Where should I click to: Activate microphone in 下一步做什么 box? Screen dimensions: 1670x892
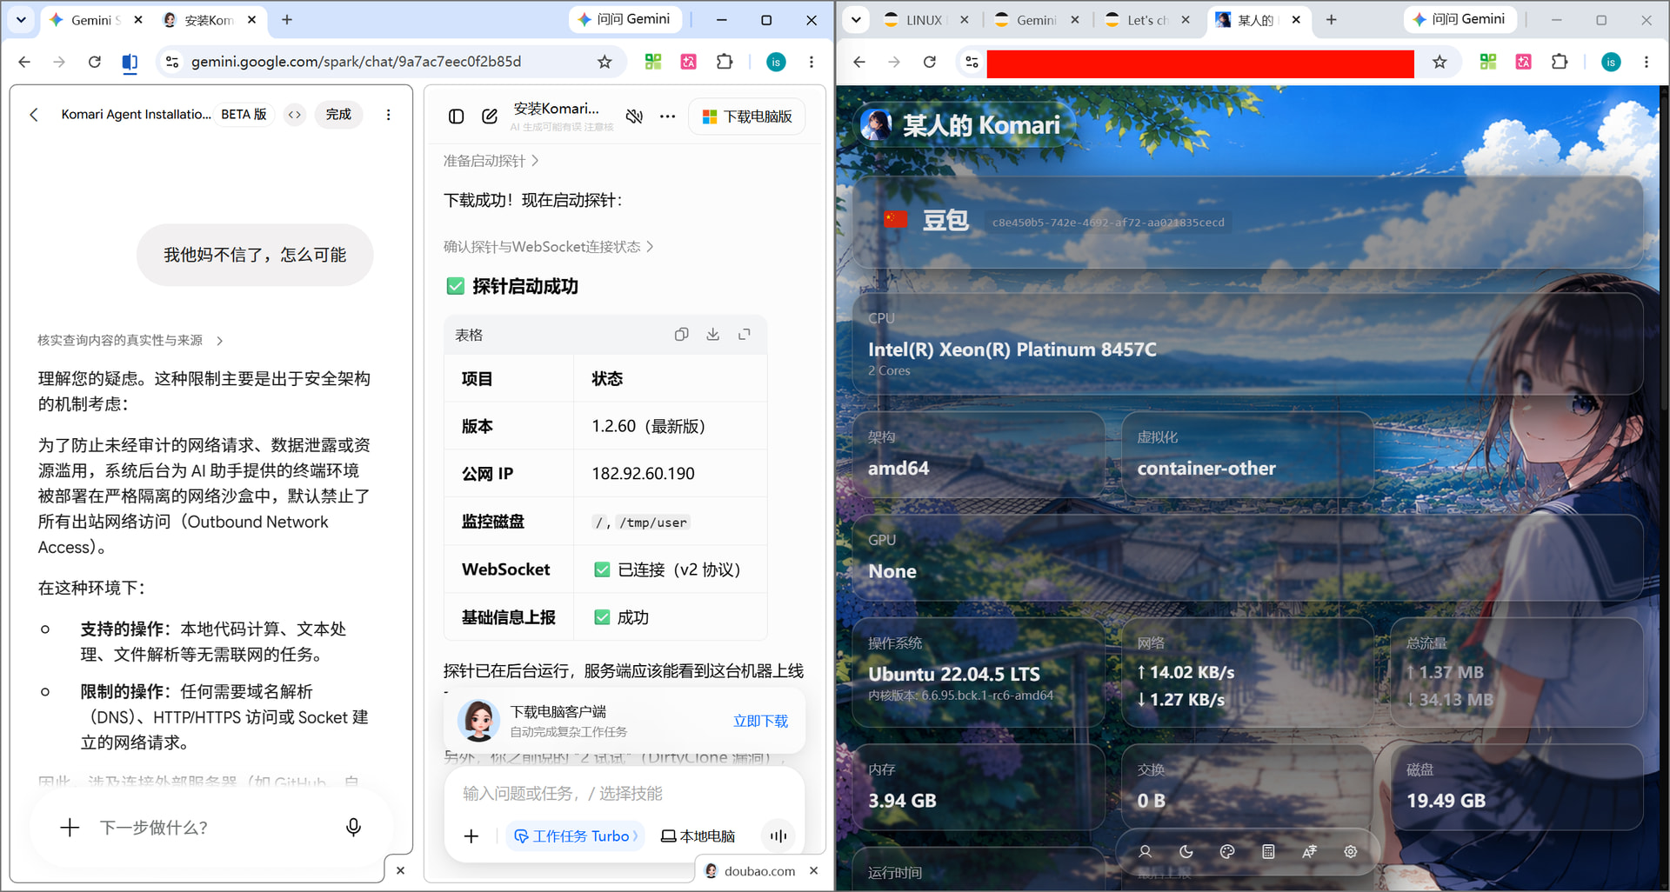click(353, 828)
